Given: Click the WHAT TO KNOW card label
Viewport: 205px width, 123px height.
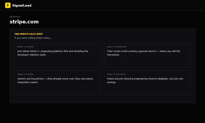Looking at the screenshot, I should click(25, 47).
